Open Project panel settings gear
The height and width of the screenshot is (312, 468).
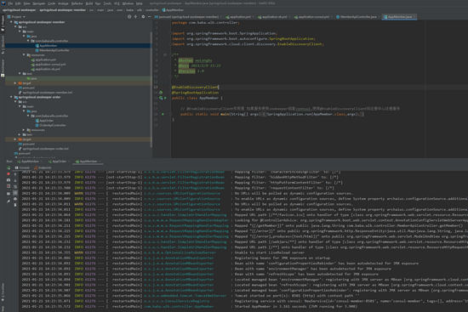pos(143,17)
